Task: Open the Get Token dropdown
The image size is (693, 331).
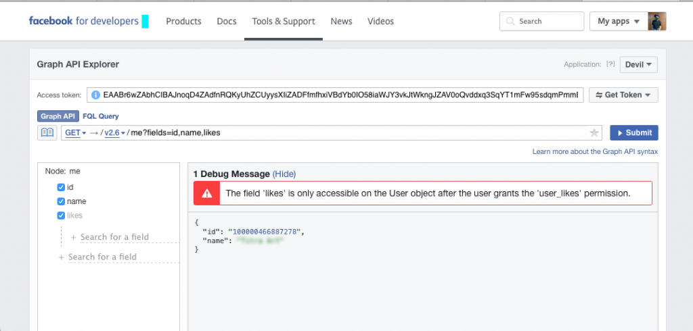Action: 623,95
